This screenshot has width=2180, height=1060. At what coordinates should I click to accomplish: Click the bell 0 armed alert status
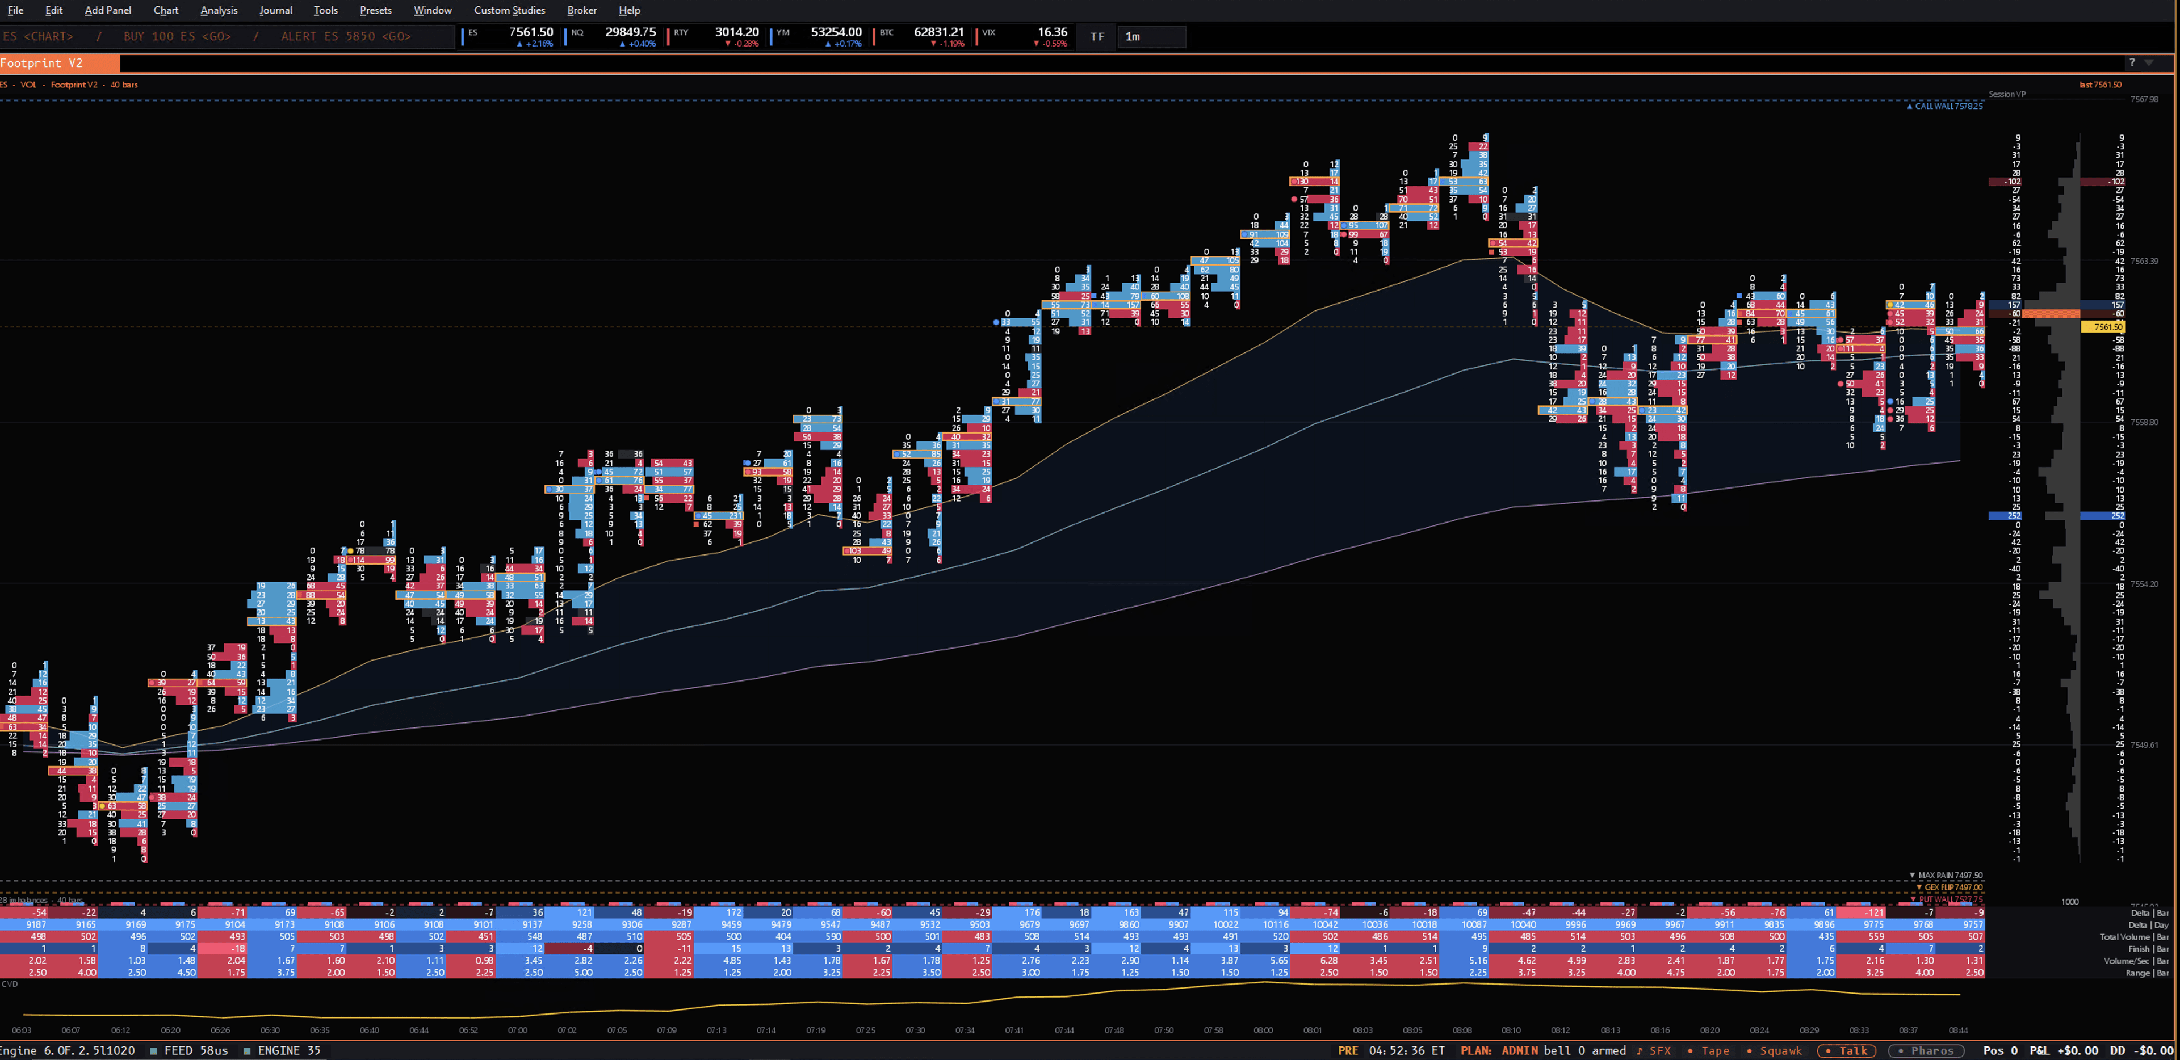(1584, 1051)
